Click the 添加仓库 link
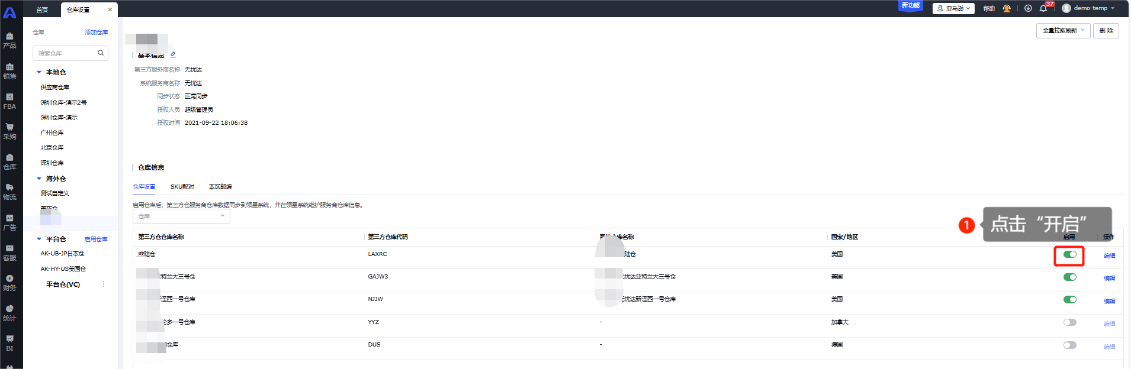The image size is (1131, 369). coord(96,33)
